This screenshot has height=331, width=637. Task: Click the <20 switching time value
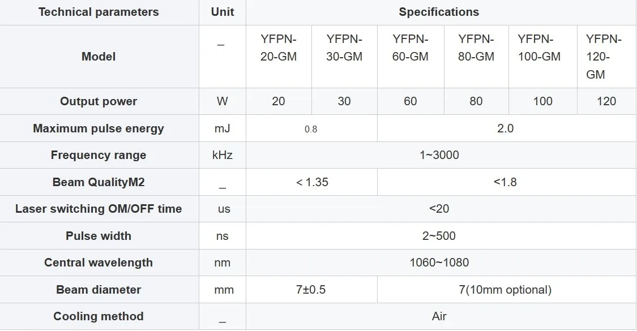(439, 209)
